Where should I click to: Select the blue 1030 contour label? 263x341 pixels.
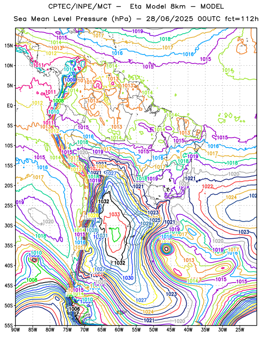tap(128, 278)
